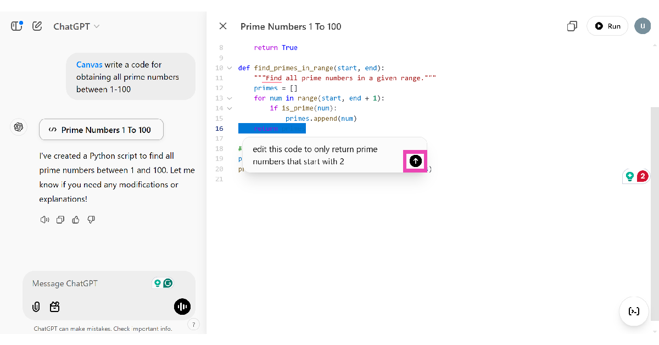Viewport: 659px width, 345px height.
Task: Open the tools toolbox icon
Action: tap(54, 307)
